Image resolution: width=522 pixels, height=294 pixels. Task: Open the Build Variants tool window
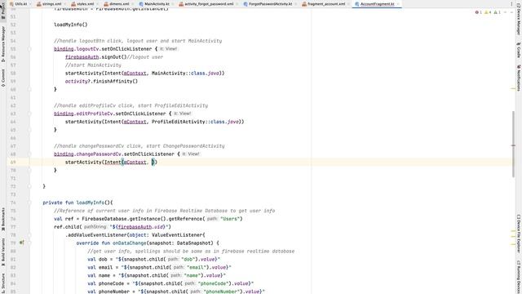3,252
